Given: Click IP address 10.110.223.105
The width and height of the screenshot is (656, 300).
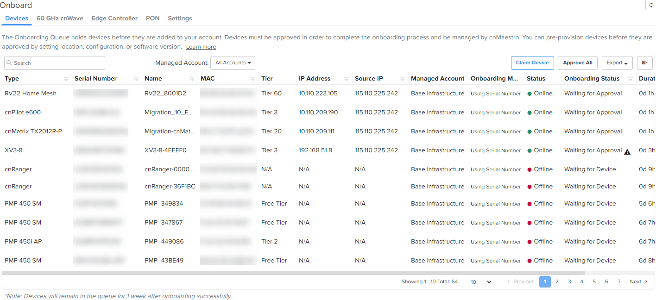Looking at the screenshot, I should [x=318, y=94].
